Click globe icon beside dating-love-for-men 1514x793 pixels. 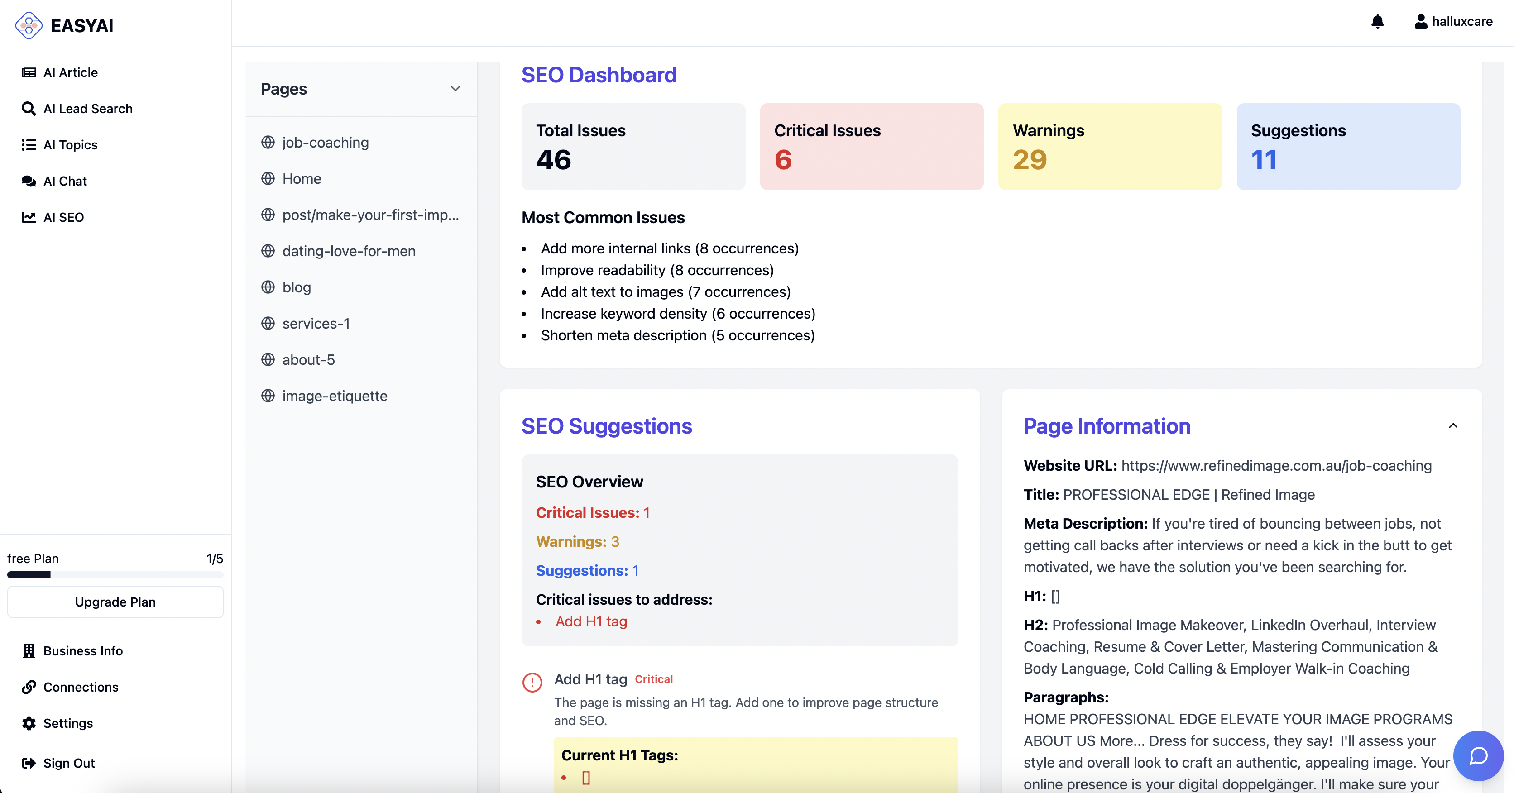click(x=268, y=251)
